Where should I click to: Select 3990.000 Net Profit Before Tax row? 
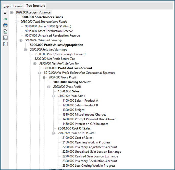pyautogui.click(x=59, y=64)
